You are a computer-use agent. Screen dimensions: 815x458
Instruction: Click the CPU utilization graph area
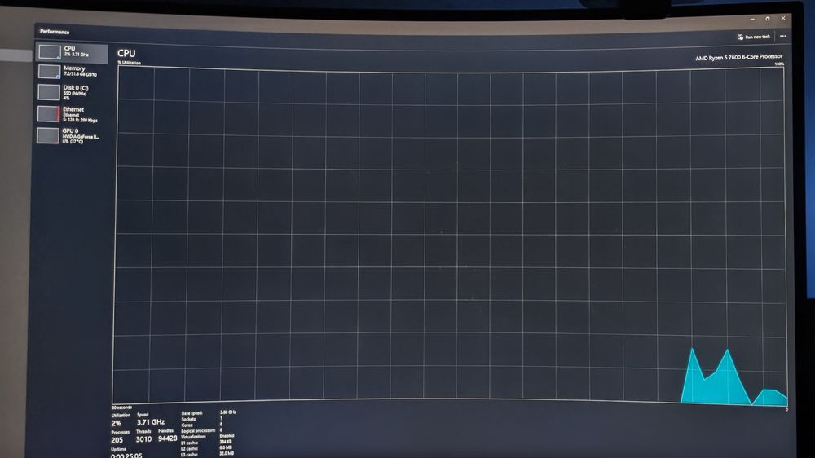click(x=450, y=235)
